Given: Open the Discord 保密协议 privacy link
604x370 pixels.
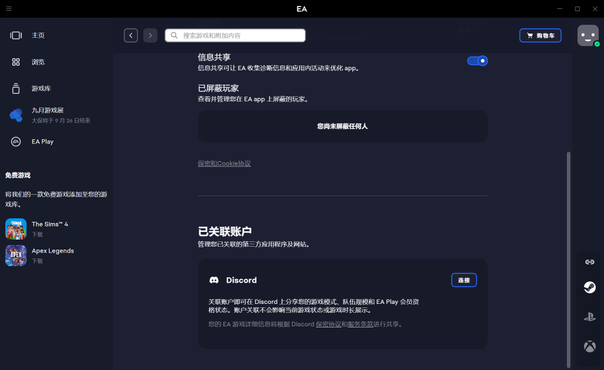Looking at the screenshot, I should 329,324.
